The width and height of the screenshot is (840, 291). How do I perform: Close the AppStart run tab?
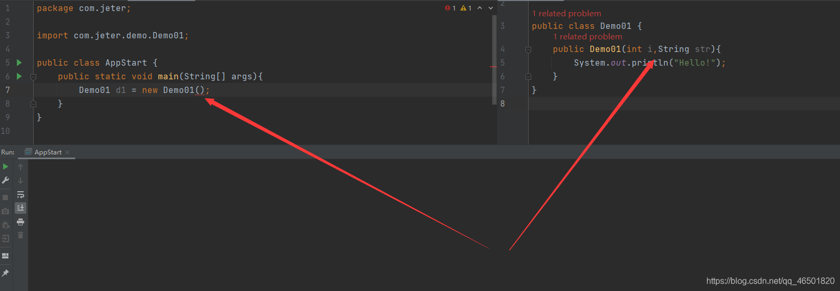pos(67,152)
